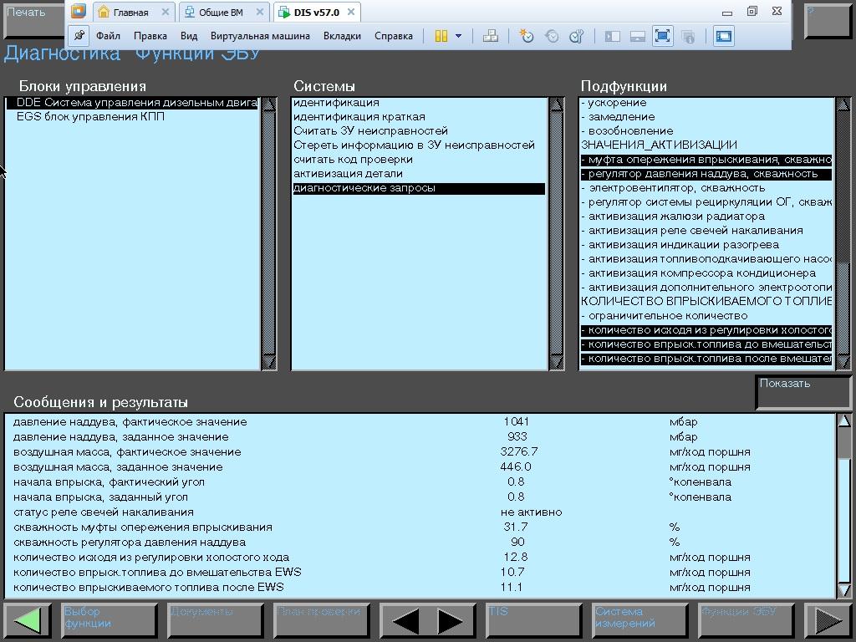Send Ctrl+Alt+Del to the virtual machine
Image resolution: width=856 pixels, height=642 pixels.
tap(490, 36)
